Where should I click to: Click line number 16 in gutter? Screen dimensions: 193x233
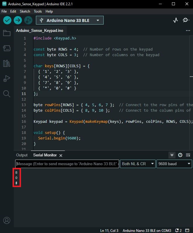pos(24,122)
